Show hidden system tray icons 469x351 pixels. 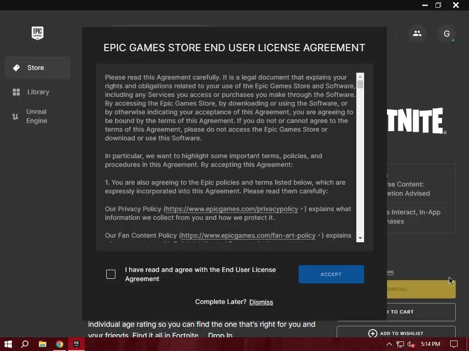389,344
